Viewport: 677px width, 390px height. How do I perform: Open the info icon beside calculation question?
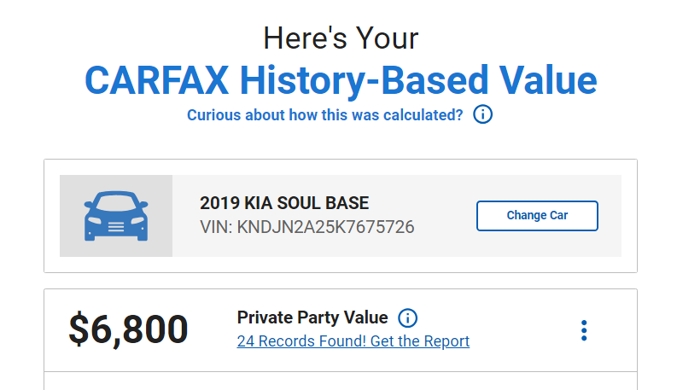coord(482,114)
